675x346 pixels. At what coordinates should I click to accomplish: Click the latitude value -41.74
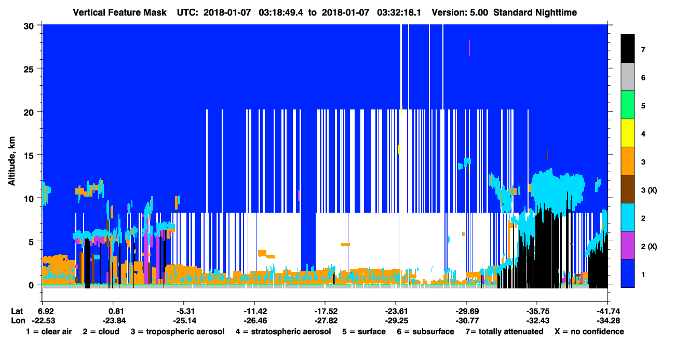click(x=607, y=311)
